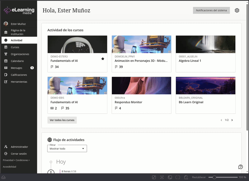Click envelope count 2 on DEMO-EBIS card
The image size is (249, 181).
click(x=54, y=108)
